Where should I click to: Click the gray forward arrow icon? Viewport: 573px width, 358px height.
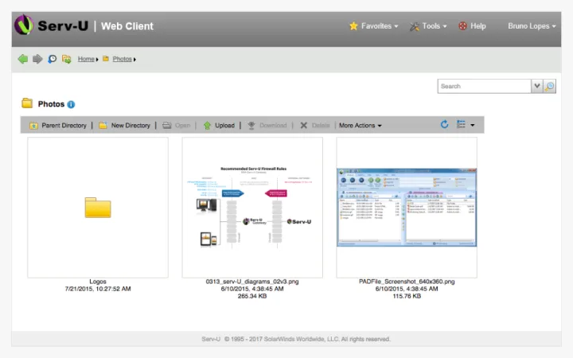(x=37, y=59)
